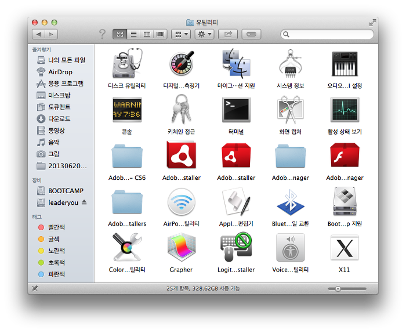406x333 pixels.
Task: Open ColorSync Utility (Color…틸리티)
Action: tap(127, 248)
